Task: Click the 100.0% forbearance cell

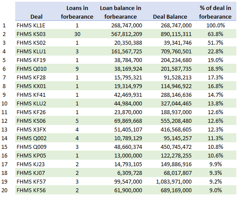Action: coord(216,25)
